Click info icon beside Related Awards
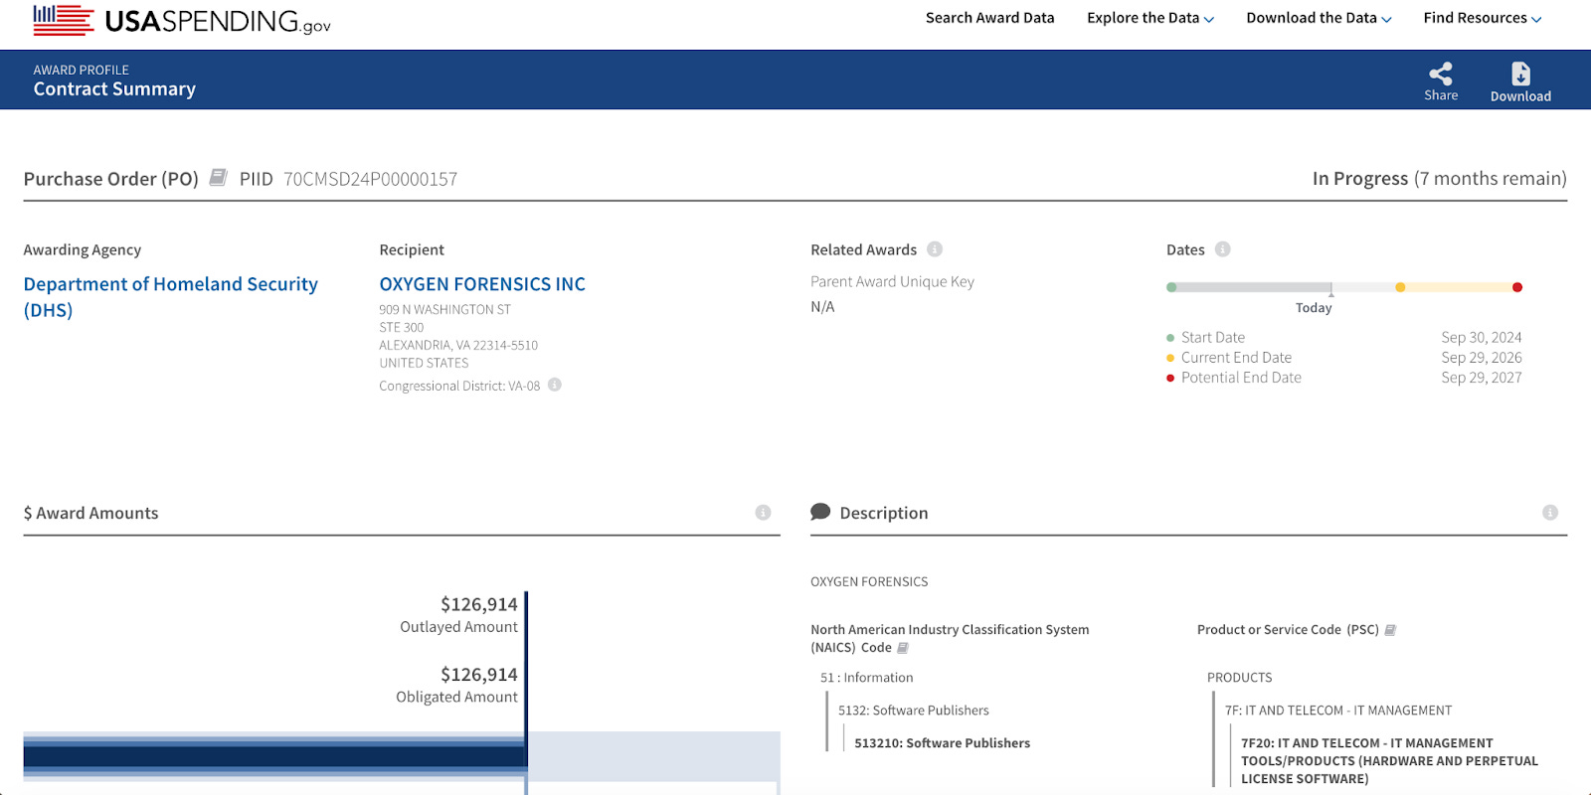Screen dimensions: 1591x795 point(935,249)
